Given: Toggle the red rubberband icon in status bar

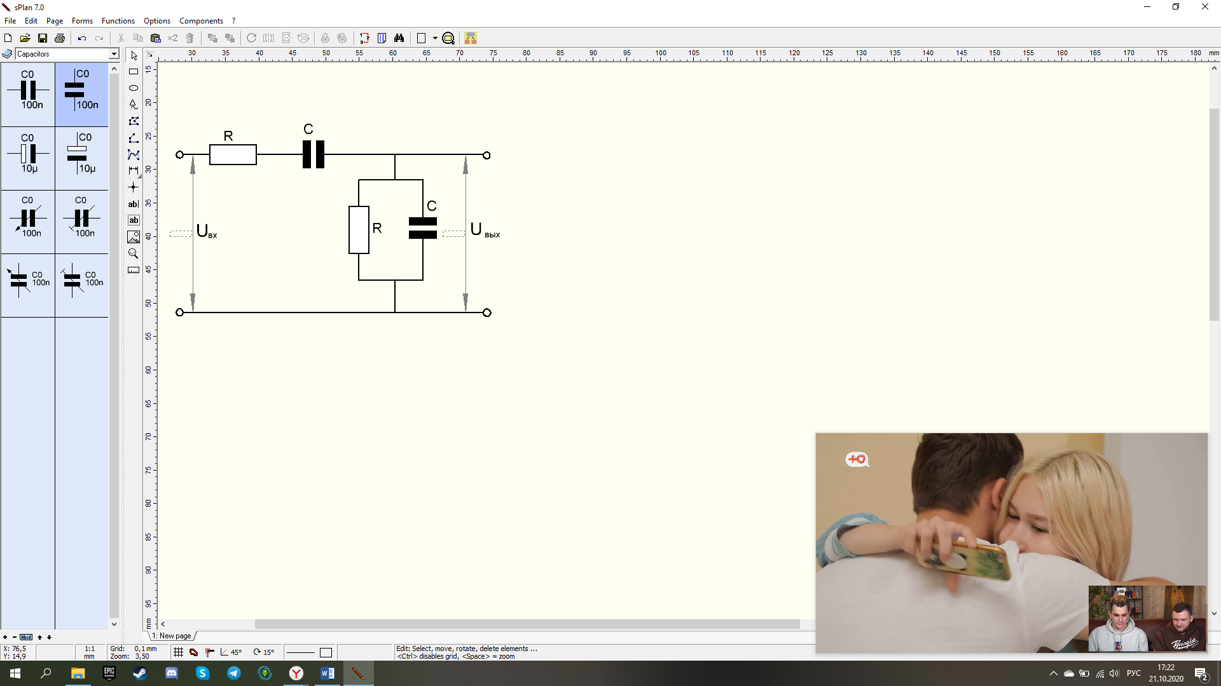Looking at the screenshot, I should coord(194,652).
